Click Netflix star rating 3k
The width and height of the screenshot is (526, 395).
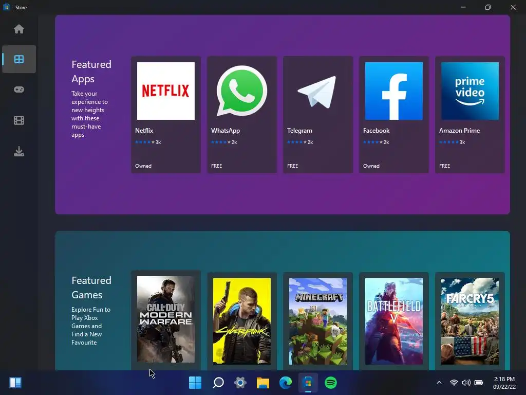point(148,142)
